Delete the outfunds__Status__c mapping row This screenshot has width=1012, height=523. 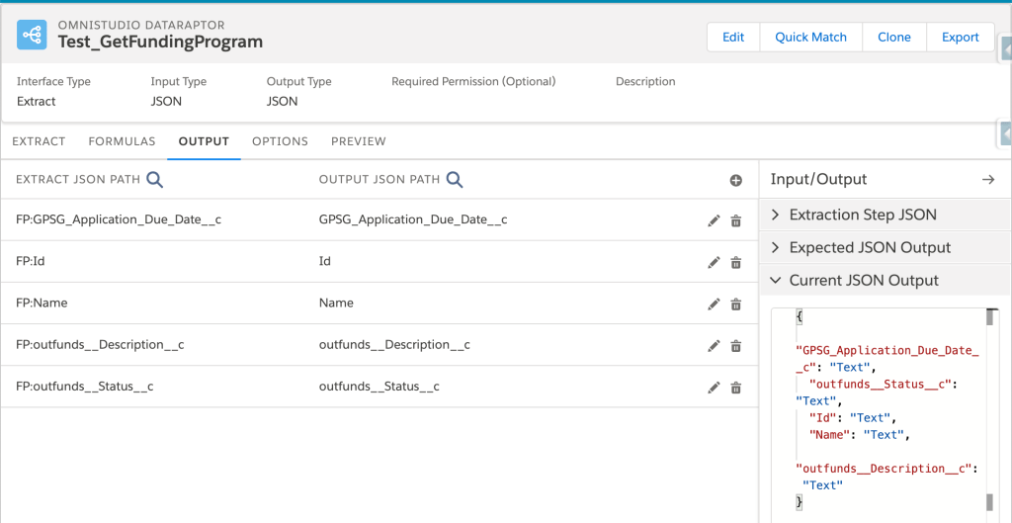(735, 388)
